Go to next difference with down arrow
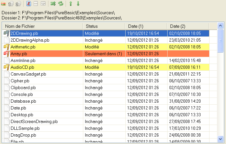The image size is (226, 144). (x=78, y=4)
